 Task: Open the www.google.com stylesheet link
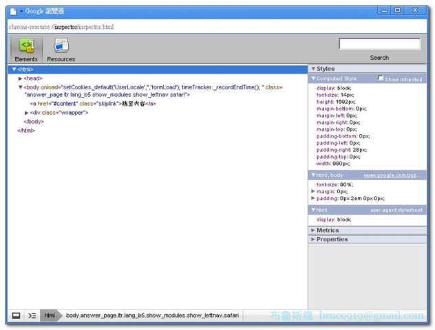392,175
